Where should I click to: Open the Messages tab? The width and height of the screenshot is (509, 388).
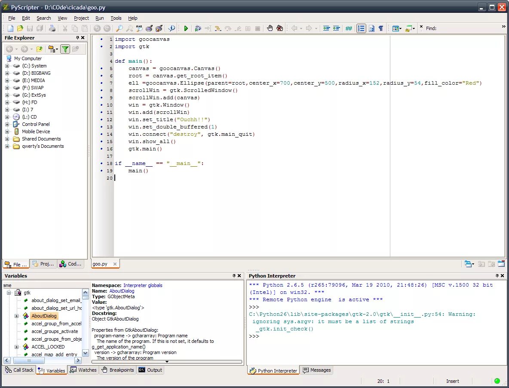point(316,370)
